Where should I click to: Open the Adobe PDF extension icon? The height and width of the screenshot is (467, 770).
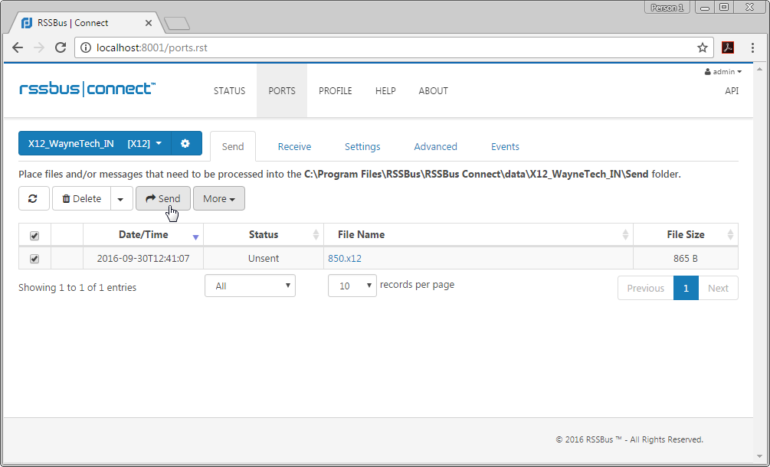(727, 47)
